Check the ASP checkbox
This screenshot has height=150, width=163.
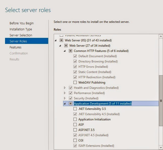click(x=75, y=125)
